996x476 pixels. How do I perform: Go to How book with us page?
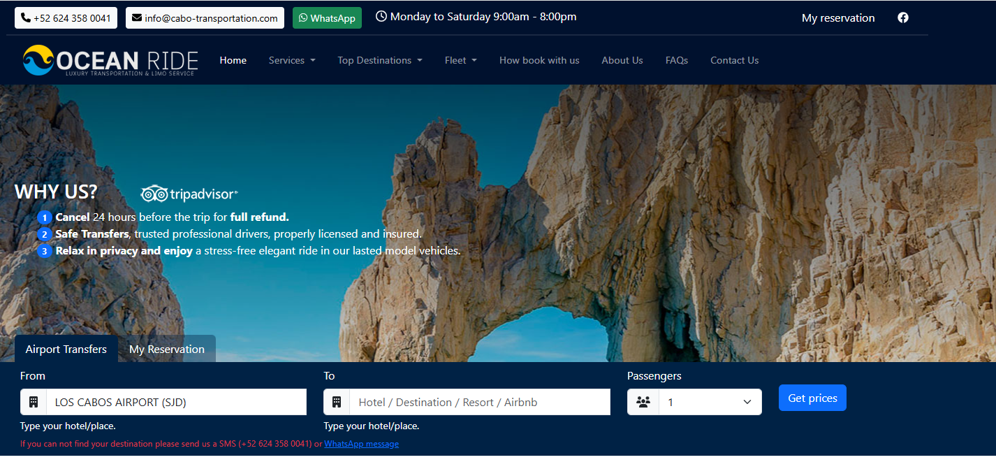pyautogui.click(x=539, y=61)
